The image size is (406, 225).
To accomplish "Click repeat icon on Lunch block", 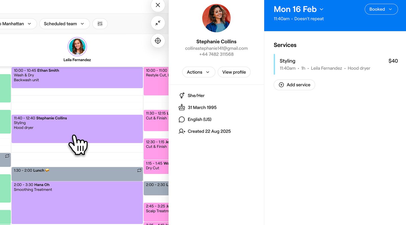I will [x=139, y=170].
